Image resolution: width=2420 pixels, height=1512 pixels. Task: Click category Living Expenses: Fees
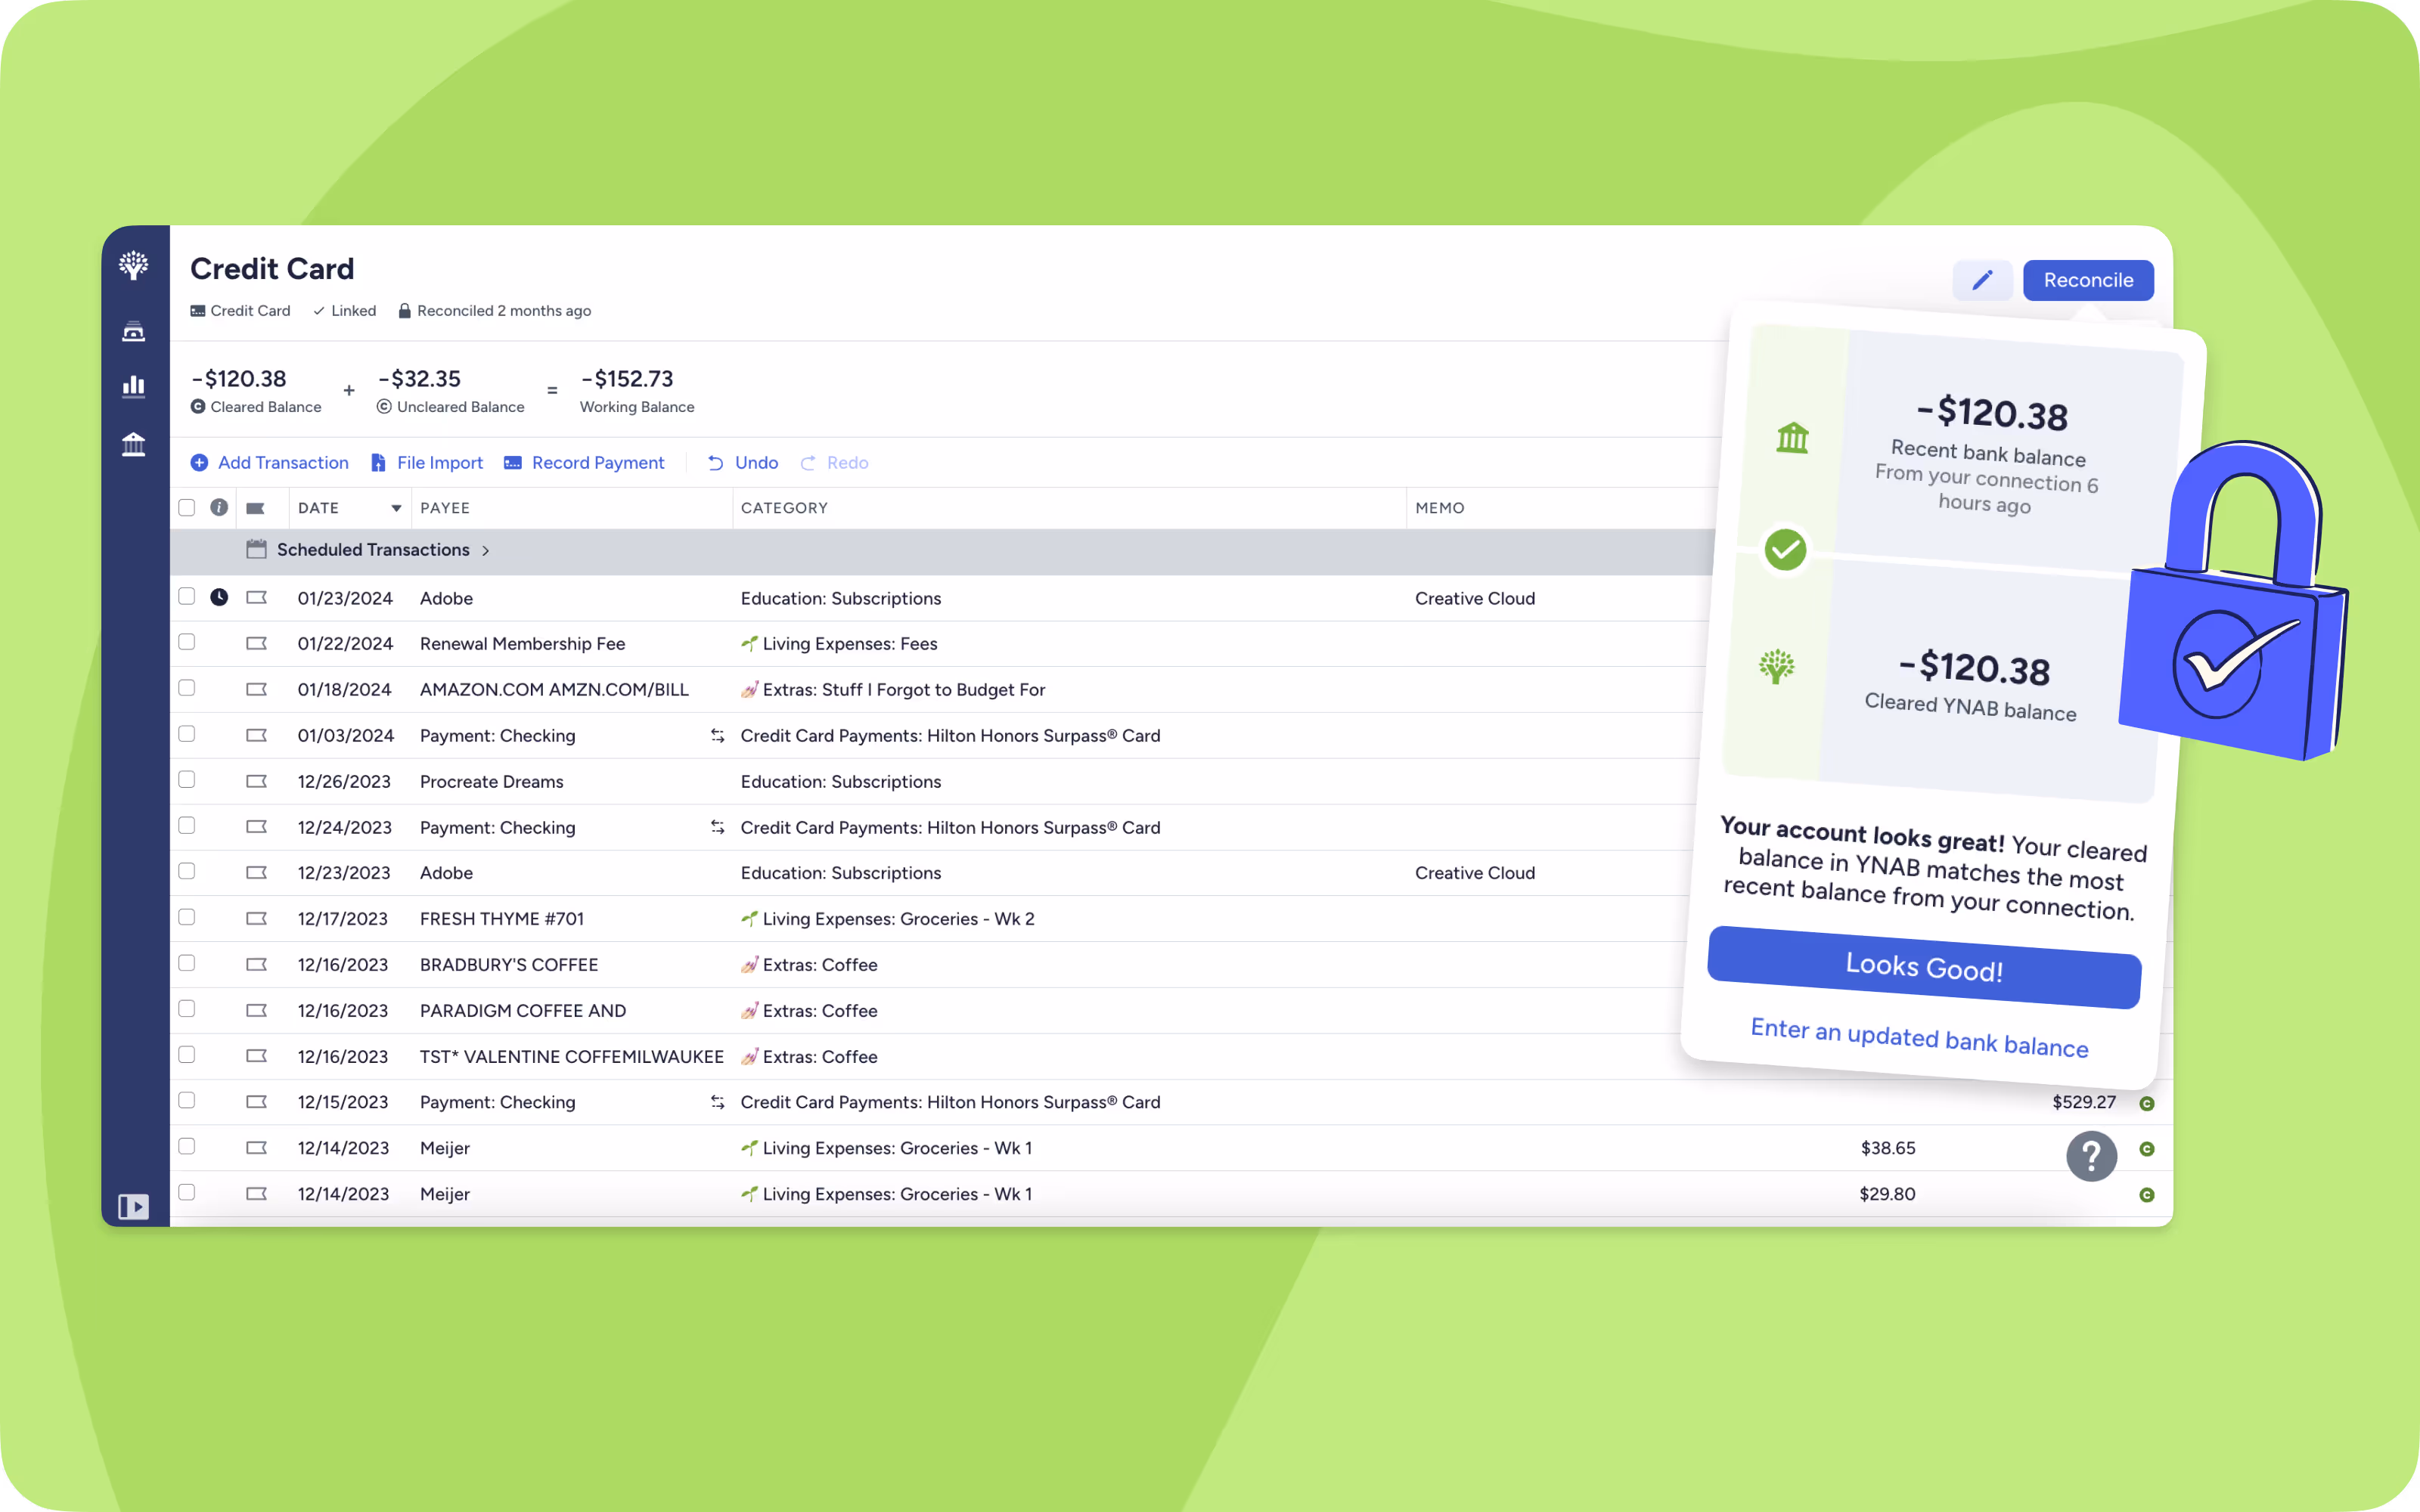(839, 643)
